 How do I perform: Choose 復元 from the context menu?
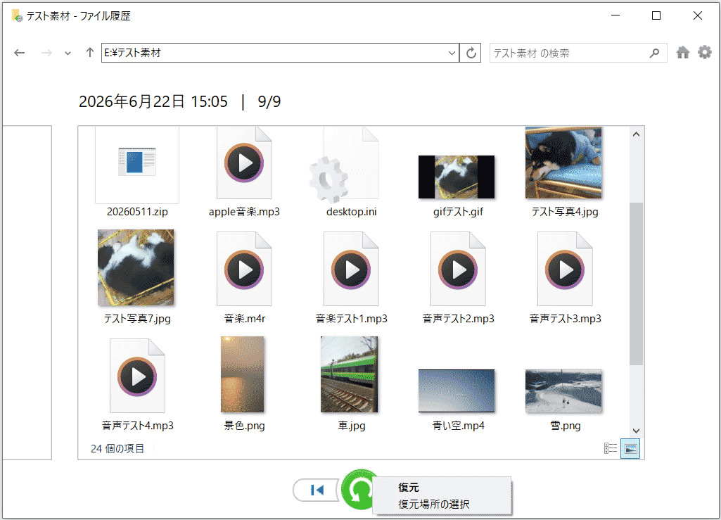point(408,487)
